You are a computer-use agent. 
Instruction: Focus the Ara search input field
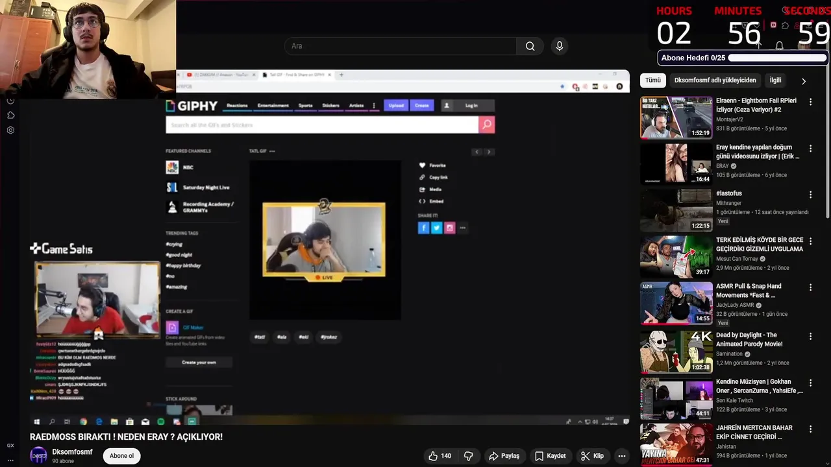(x=401, y=46)
